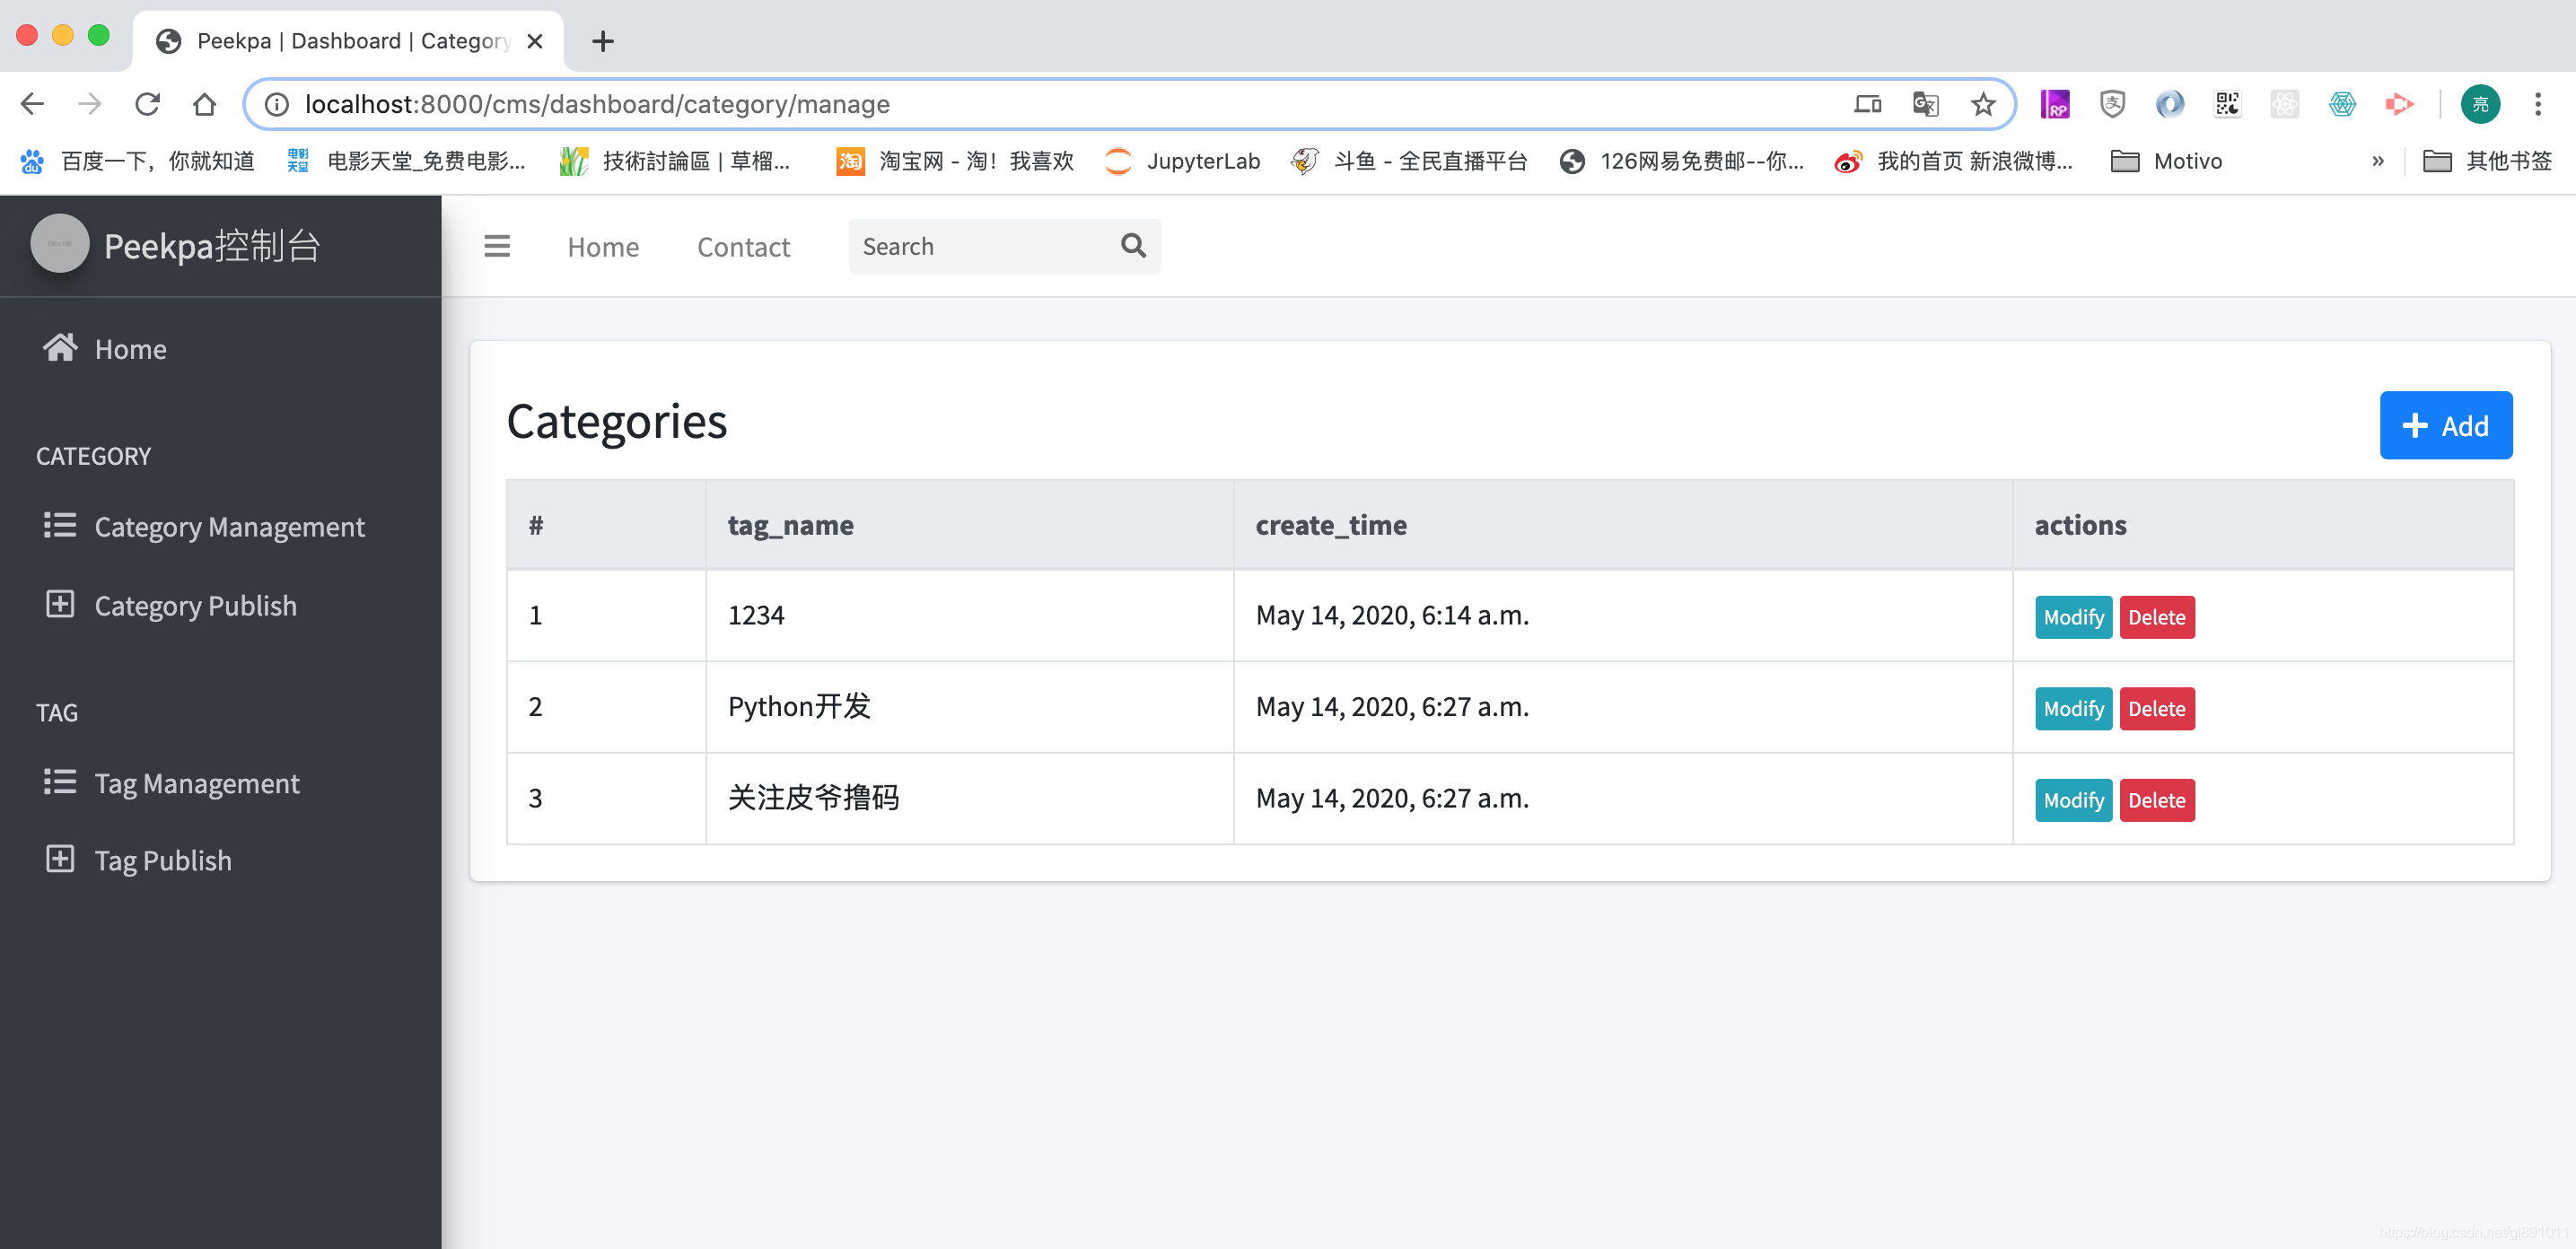Click the sidebar Home house icon
This screenshot has height=1249, width=2576.
[60, 347]
